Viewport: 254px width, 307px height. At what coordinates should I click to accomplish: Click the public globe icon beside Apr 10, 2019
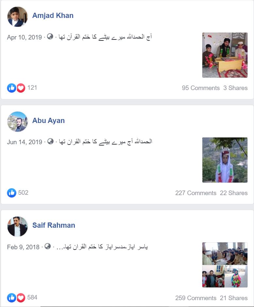50,37
